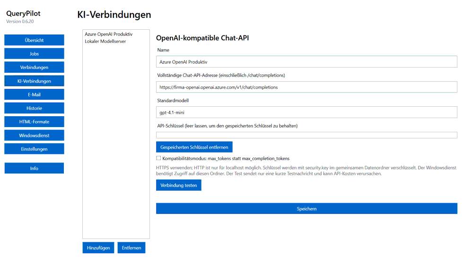
Task: Open HTML-Formate section
Action: [34, 122]
